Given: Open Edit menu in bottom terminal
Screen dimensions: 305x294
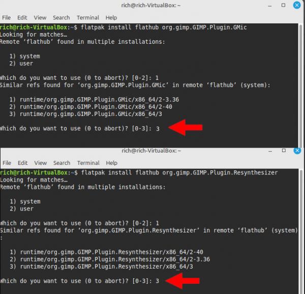Looking at the screenshot, I should [22, 163].
